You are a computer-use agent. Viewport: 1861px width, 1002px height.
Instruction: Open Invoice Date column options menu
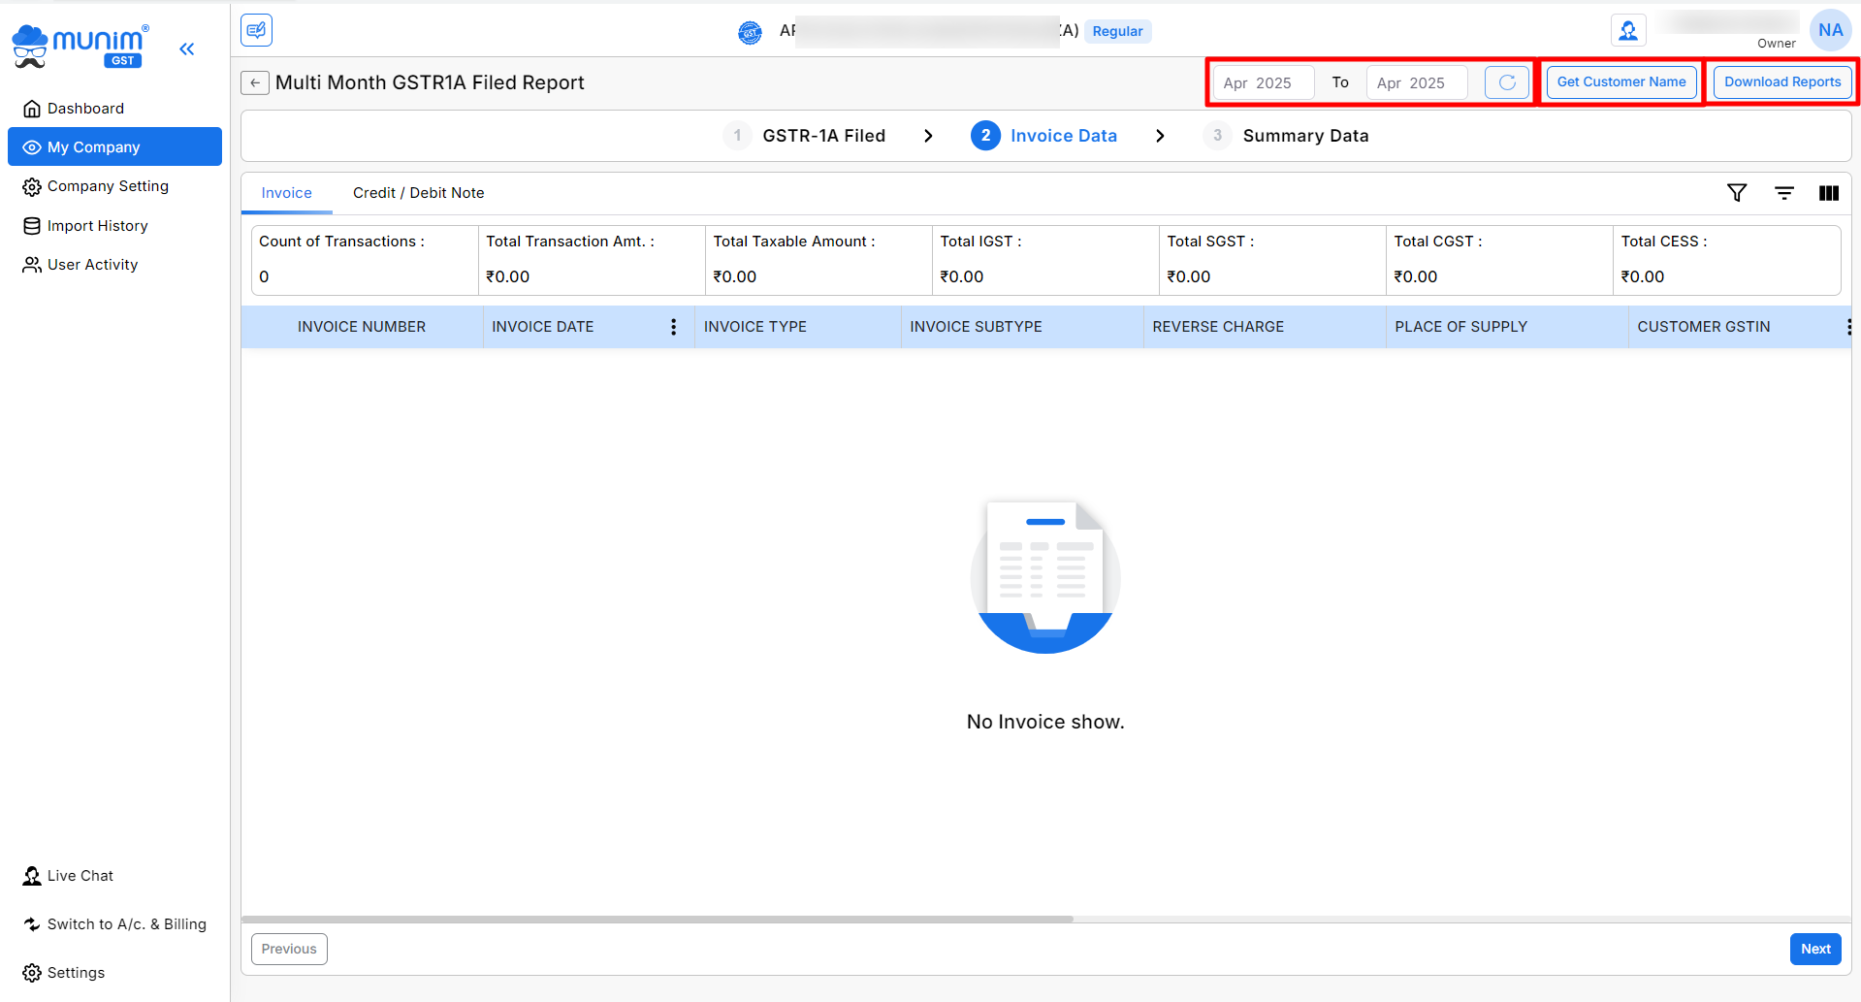tap(673, 327)
